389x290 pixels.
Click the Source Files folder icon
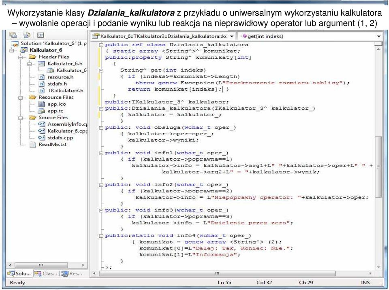click(x=33, y=117)
